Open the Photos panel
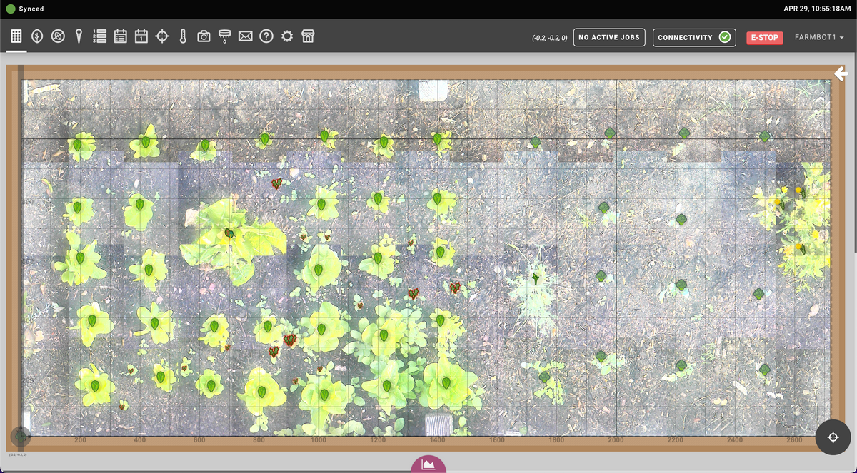This screenshot has height=473, width=857. (x=203, y=36)
